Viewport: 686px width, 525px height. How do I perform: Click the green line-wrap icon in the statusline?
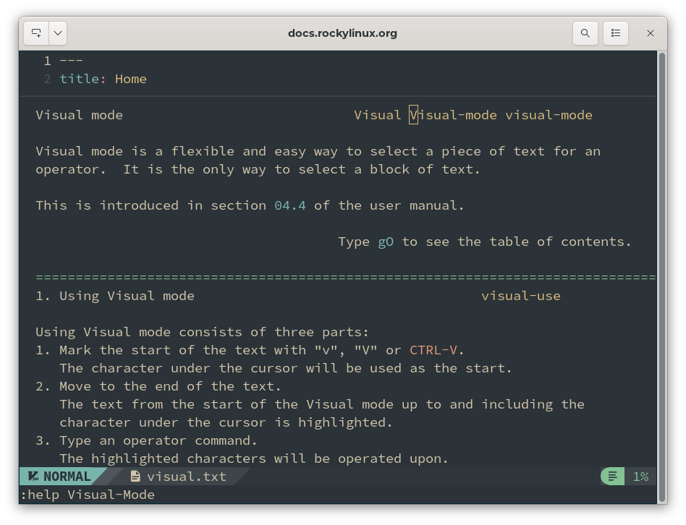coord(611,476)
